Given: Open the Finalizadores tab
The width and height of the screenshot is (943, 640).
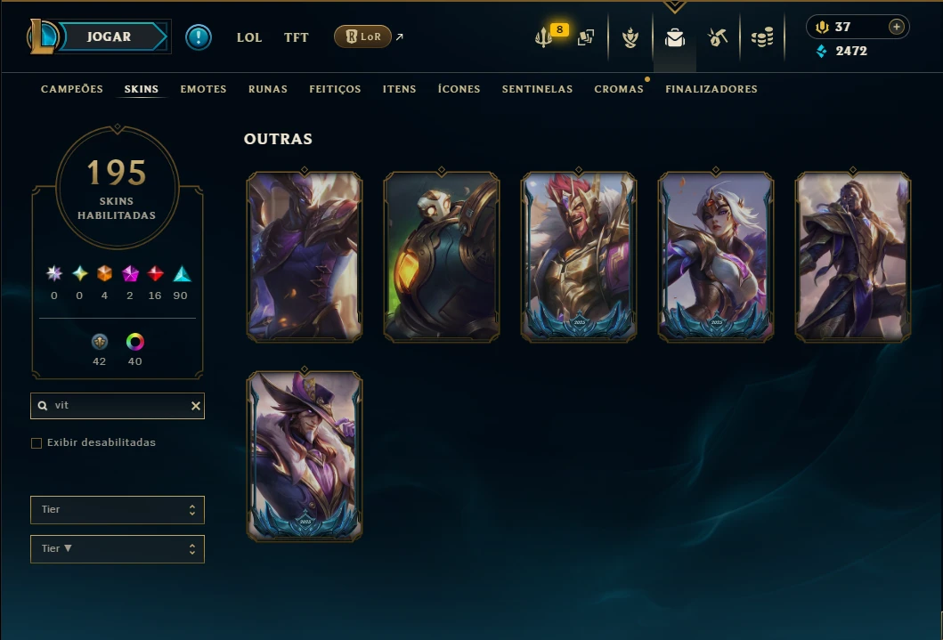Looking at the screenshot, I should point(711,89).
